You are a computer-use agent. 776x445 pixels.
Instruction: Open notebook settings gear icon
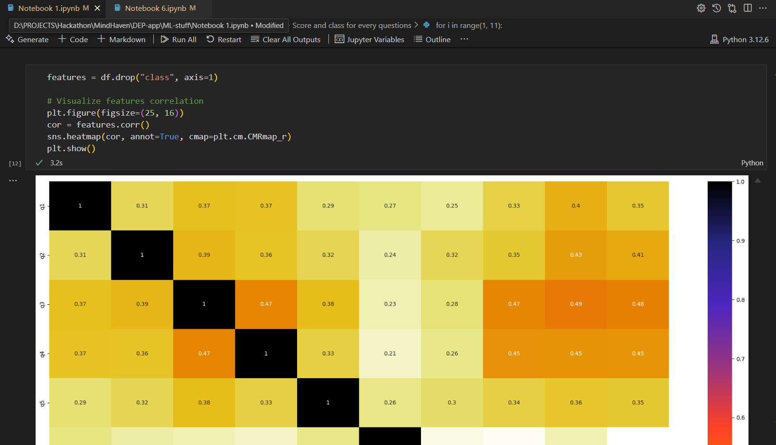point(701,8)
